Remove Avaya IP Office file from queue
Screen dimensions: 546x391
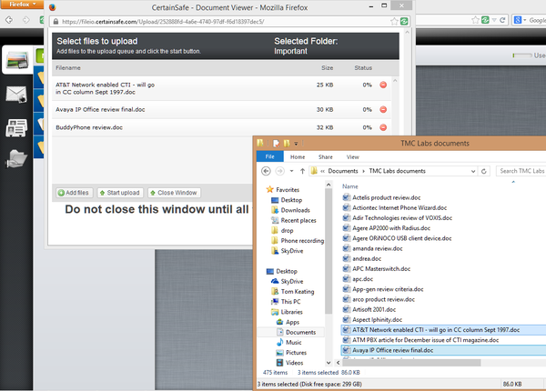click(x=383, y=110)
